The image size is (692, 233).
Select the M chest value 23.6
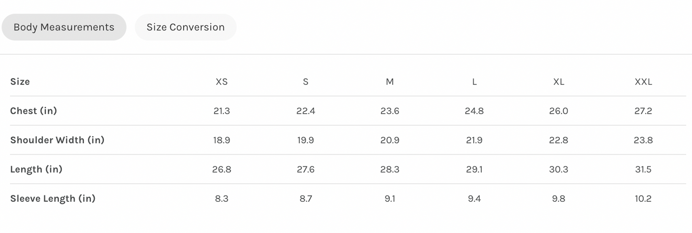(390, 111)
